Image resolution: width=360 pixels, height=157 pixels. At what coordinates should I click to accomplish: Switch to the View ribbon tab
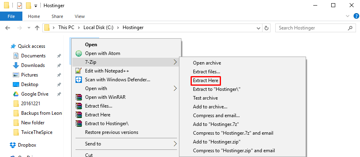point(80,16)
